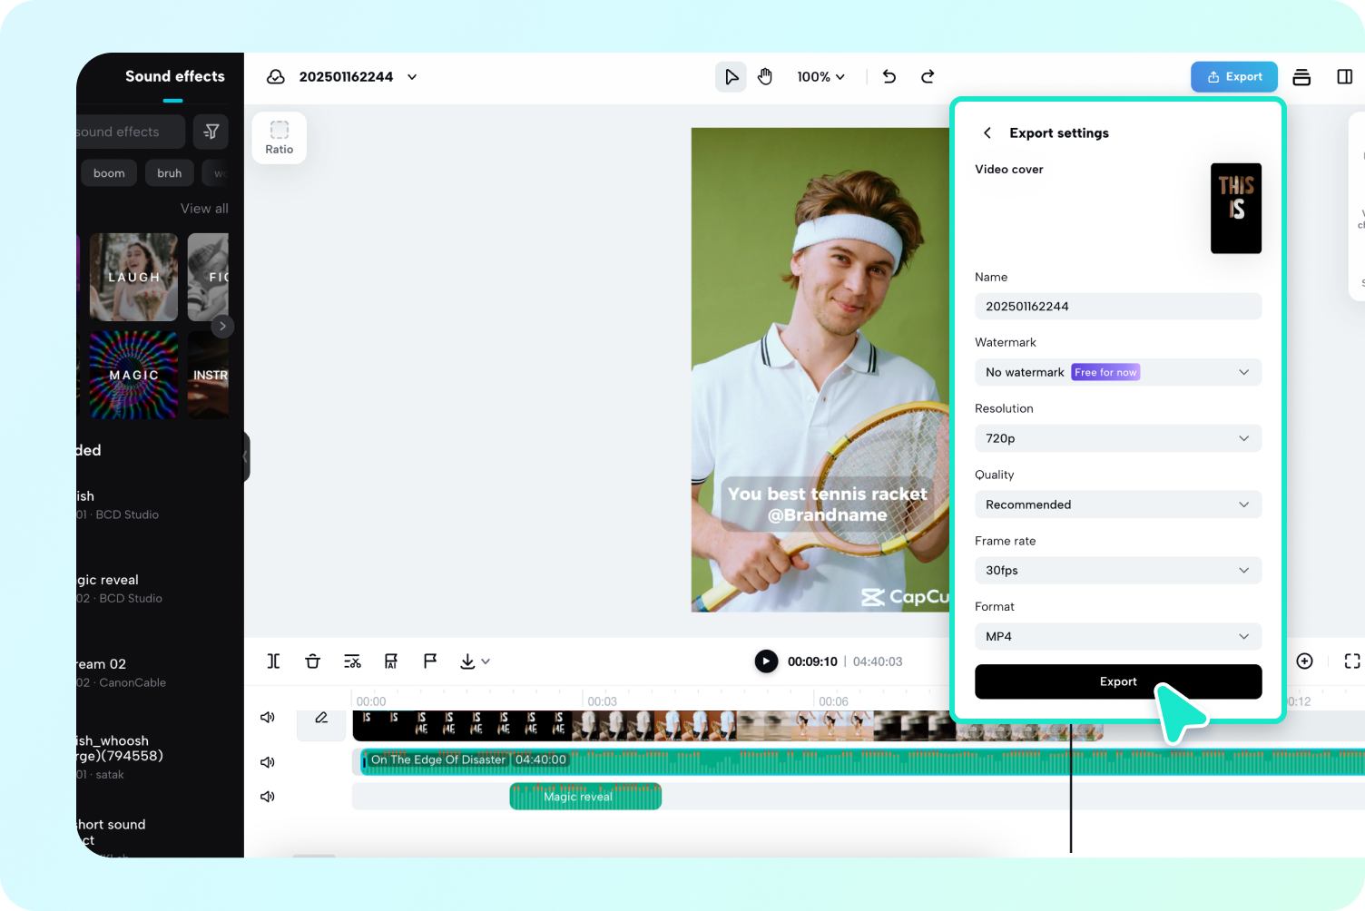Click the Delete right and smart fill icon

[352, 661]
